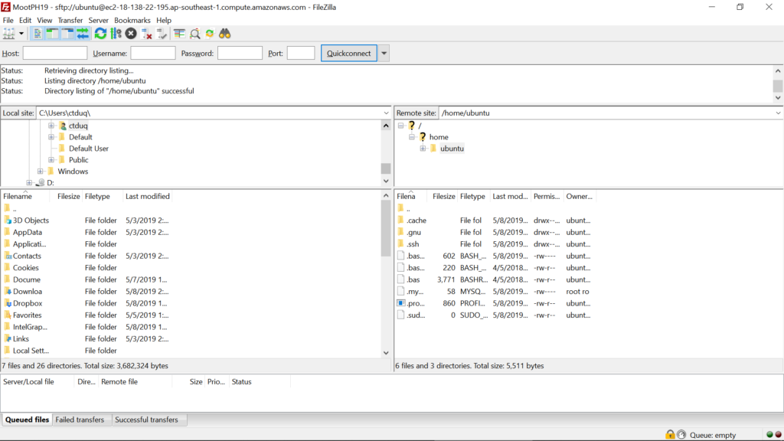Open the Quickconnect history dropdown arrow
This screenshot has width=784, height=441.
coord(384,54)
